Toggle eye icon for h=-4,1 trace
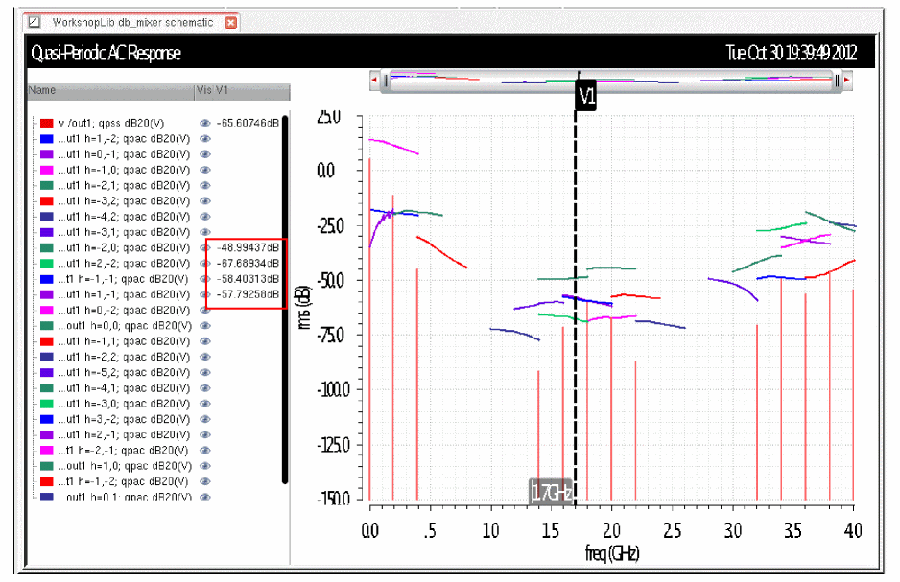This screenshot has width=900, height=582. (205, 388)
